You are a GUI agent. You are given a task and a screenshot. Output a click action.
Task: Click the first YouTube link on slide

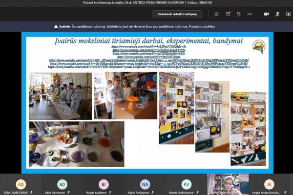tap(149, 46)
